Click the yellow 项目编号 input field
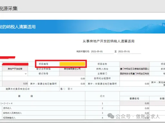Screen dimensions: 165x123 [x=72, y=64]
